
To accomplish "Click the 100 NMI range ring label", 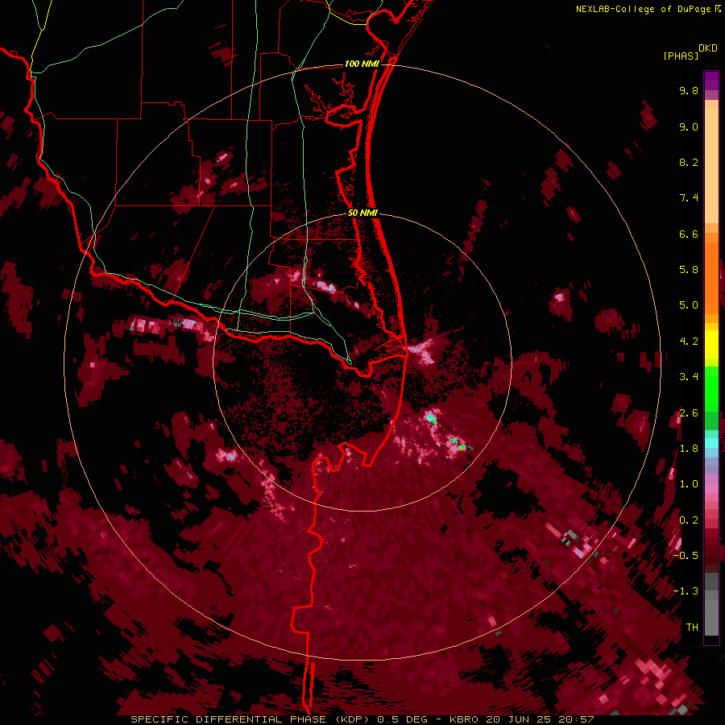I will 362,64.
